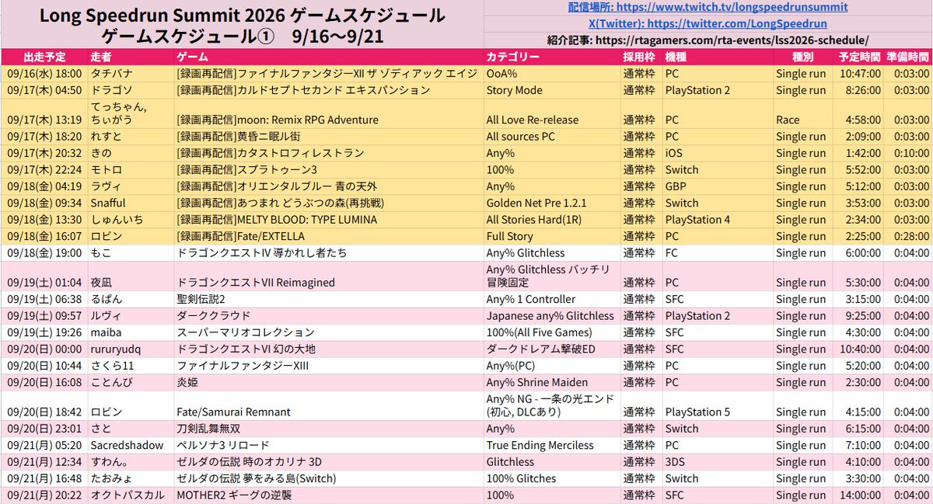The image size is (933, 504).
Task: Select the iOS platform cell
Action: coord(718,153)
